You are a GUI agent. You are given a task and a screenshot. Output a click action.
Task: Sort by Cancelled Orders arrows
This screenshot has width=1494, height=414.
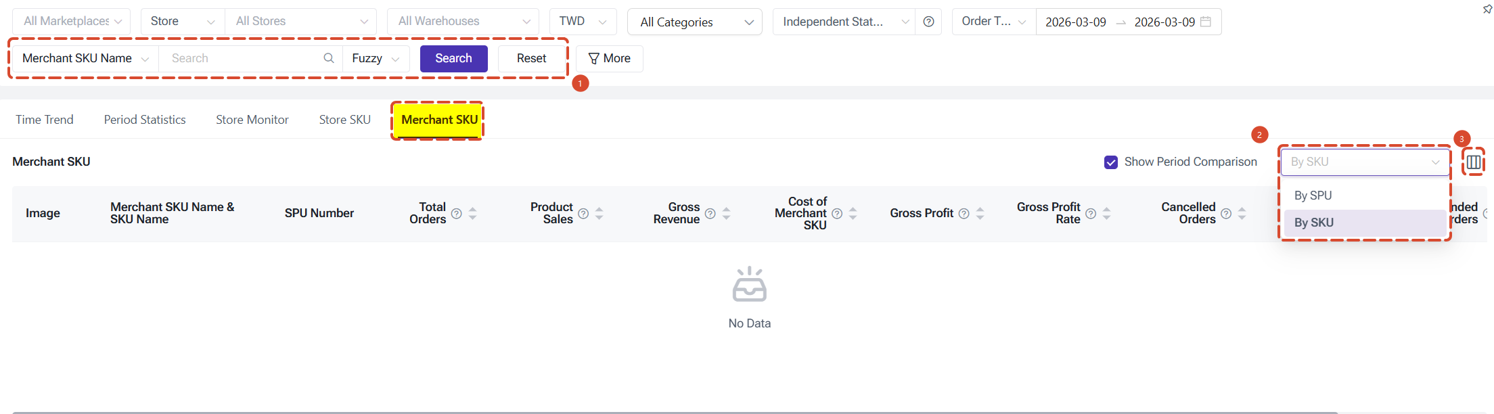pyautogui.click(x=1242, y=214)
